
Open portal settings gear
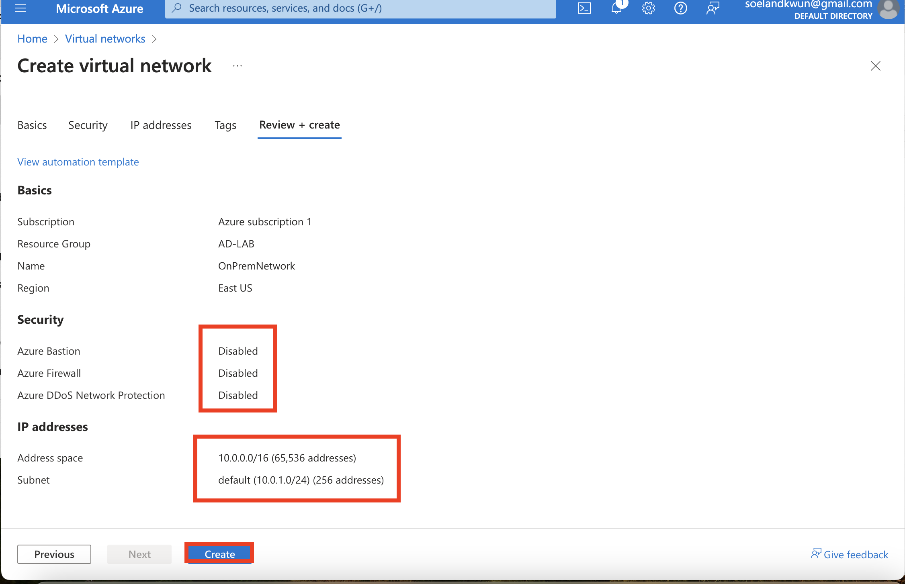tap(648, 8)
